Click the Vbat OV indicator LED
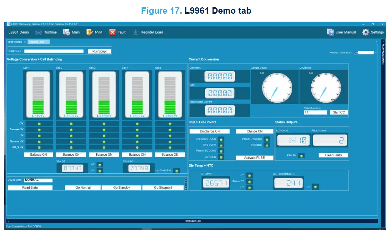389x232 pixels. tap(100, 171)
